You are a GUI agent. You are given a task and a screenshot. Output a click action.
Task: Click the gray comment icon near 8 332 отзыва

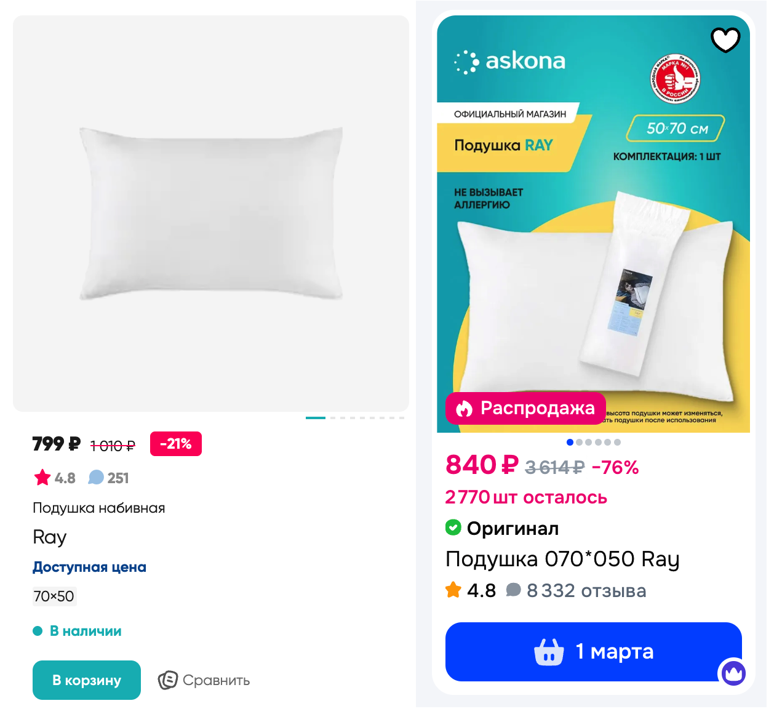513,590
